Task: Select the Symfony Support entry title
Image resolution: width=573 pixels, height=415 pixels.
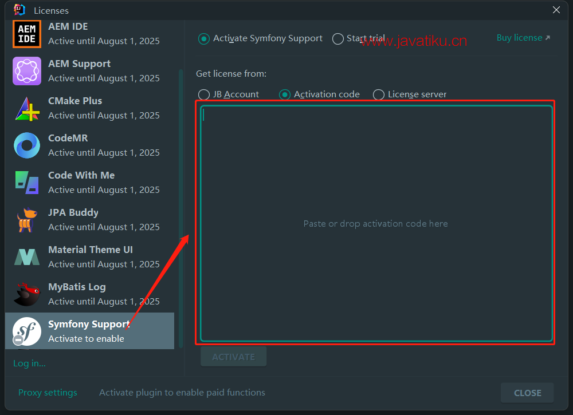Action: (89, 325)
